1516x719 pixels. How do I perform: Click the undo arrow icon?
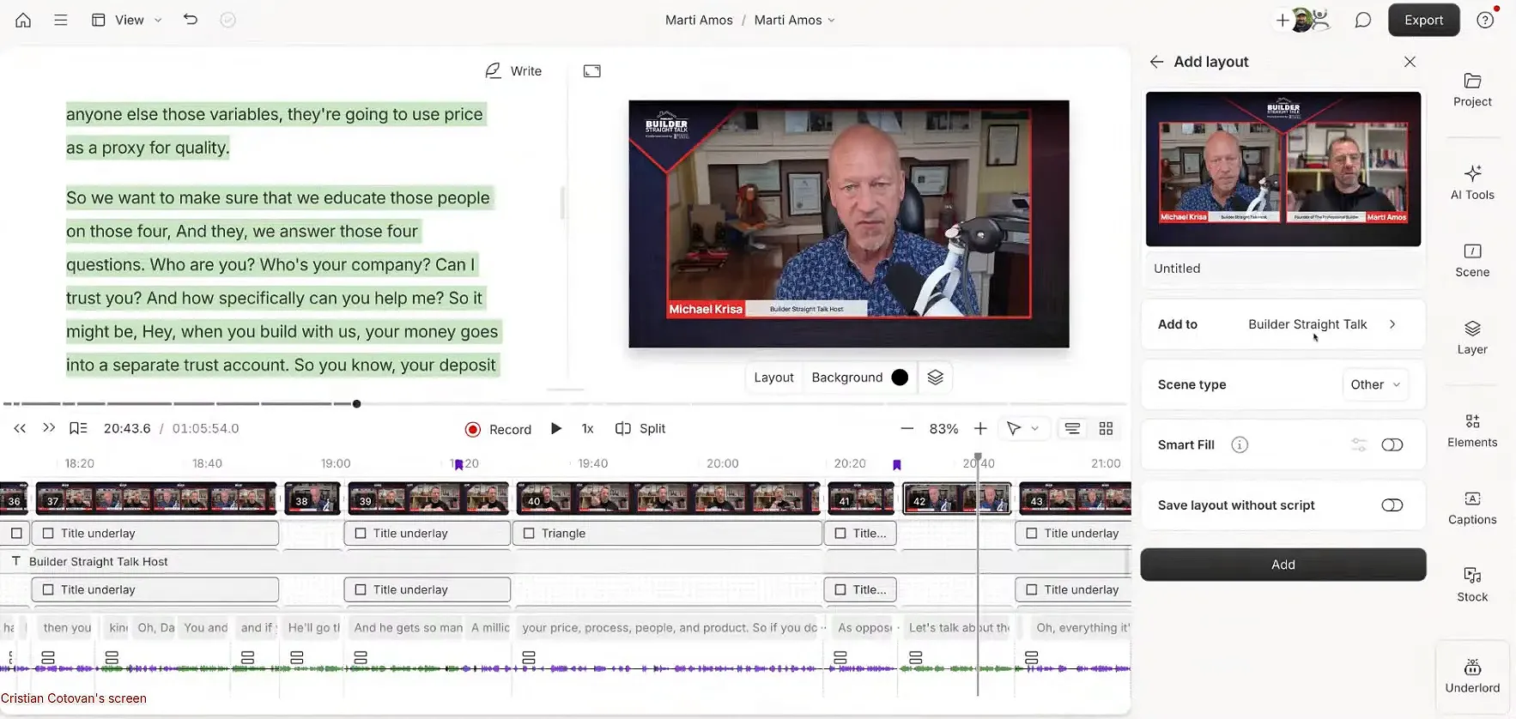click(191, 19)
